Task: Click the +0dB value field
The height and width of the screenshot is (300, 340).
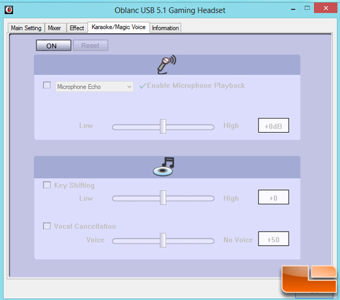Action: click(x=273, y=125)
